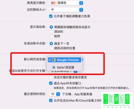Viewport: 134px width, 109px height.
Task: Choose Google Chrome as default browser
Action: point(65,60)
